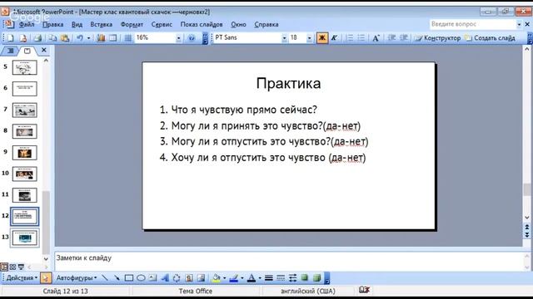The height and width of the screenshot is (299, 533).
Task: Select slide 7 thumbnail
Action: [x=24, y=110]
